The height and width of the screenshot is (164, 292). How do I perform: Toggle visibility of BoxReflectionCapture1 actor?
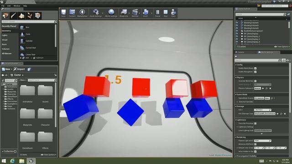(237, 31)
